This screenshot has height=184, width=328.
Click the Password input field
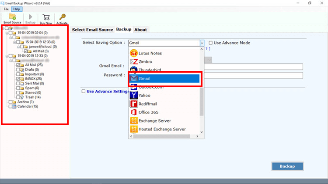point(253,75)
